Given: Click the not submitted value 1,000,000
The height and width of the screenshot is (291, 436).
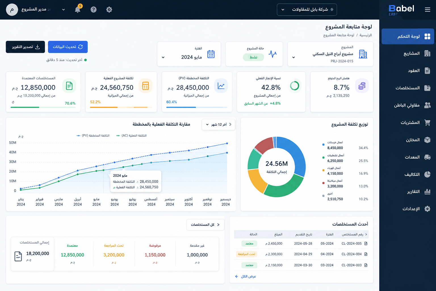Looking at the screenshot, I should coord(197,255).
